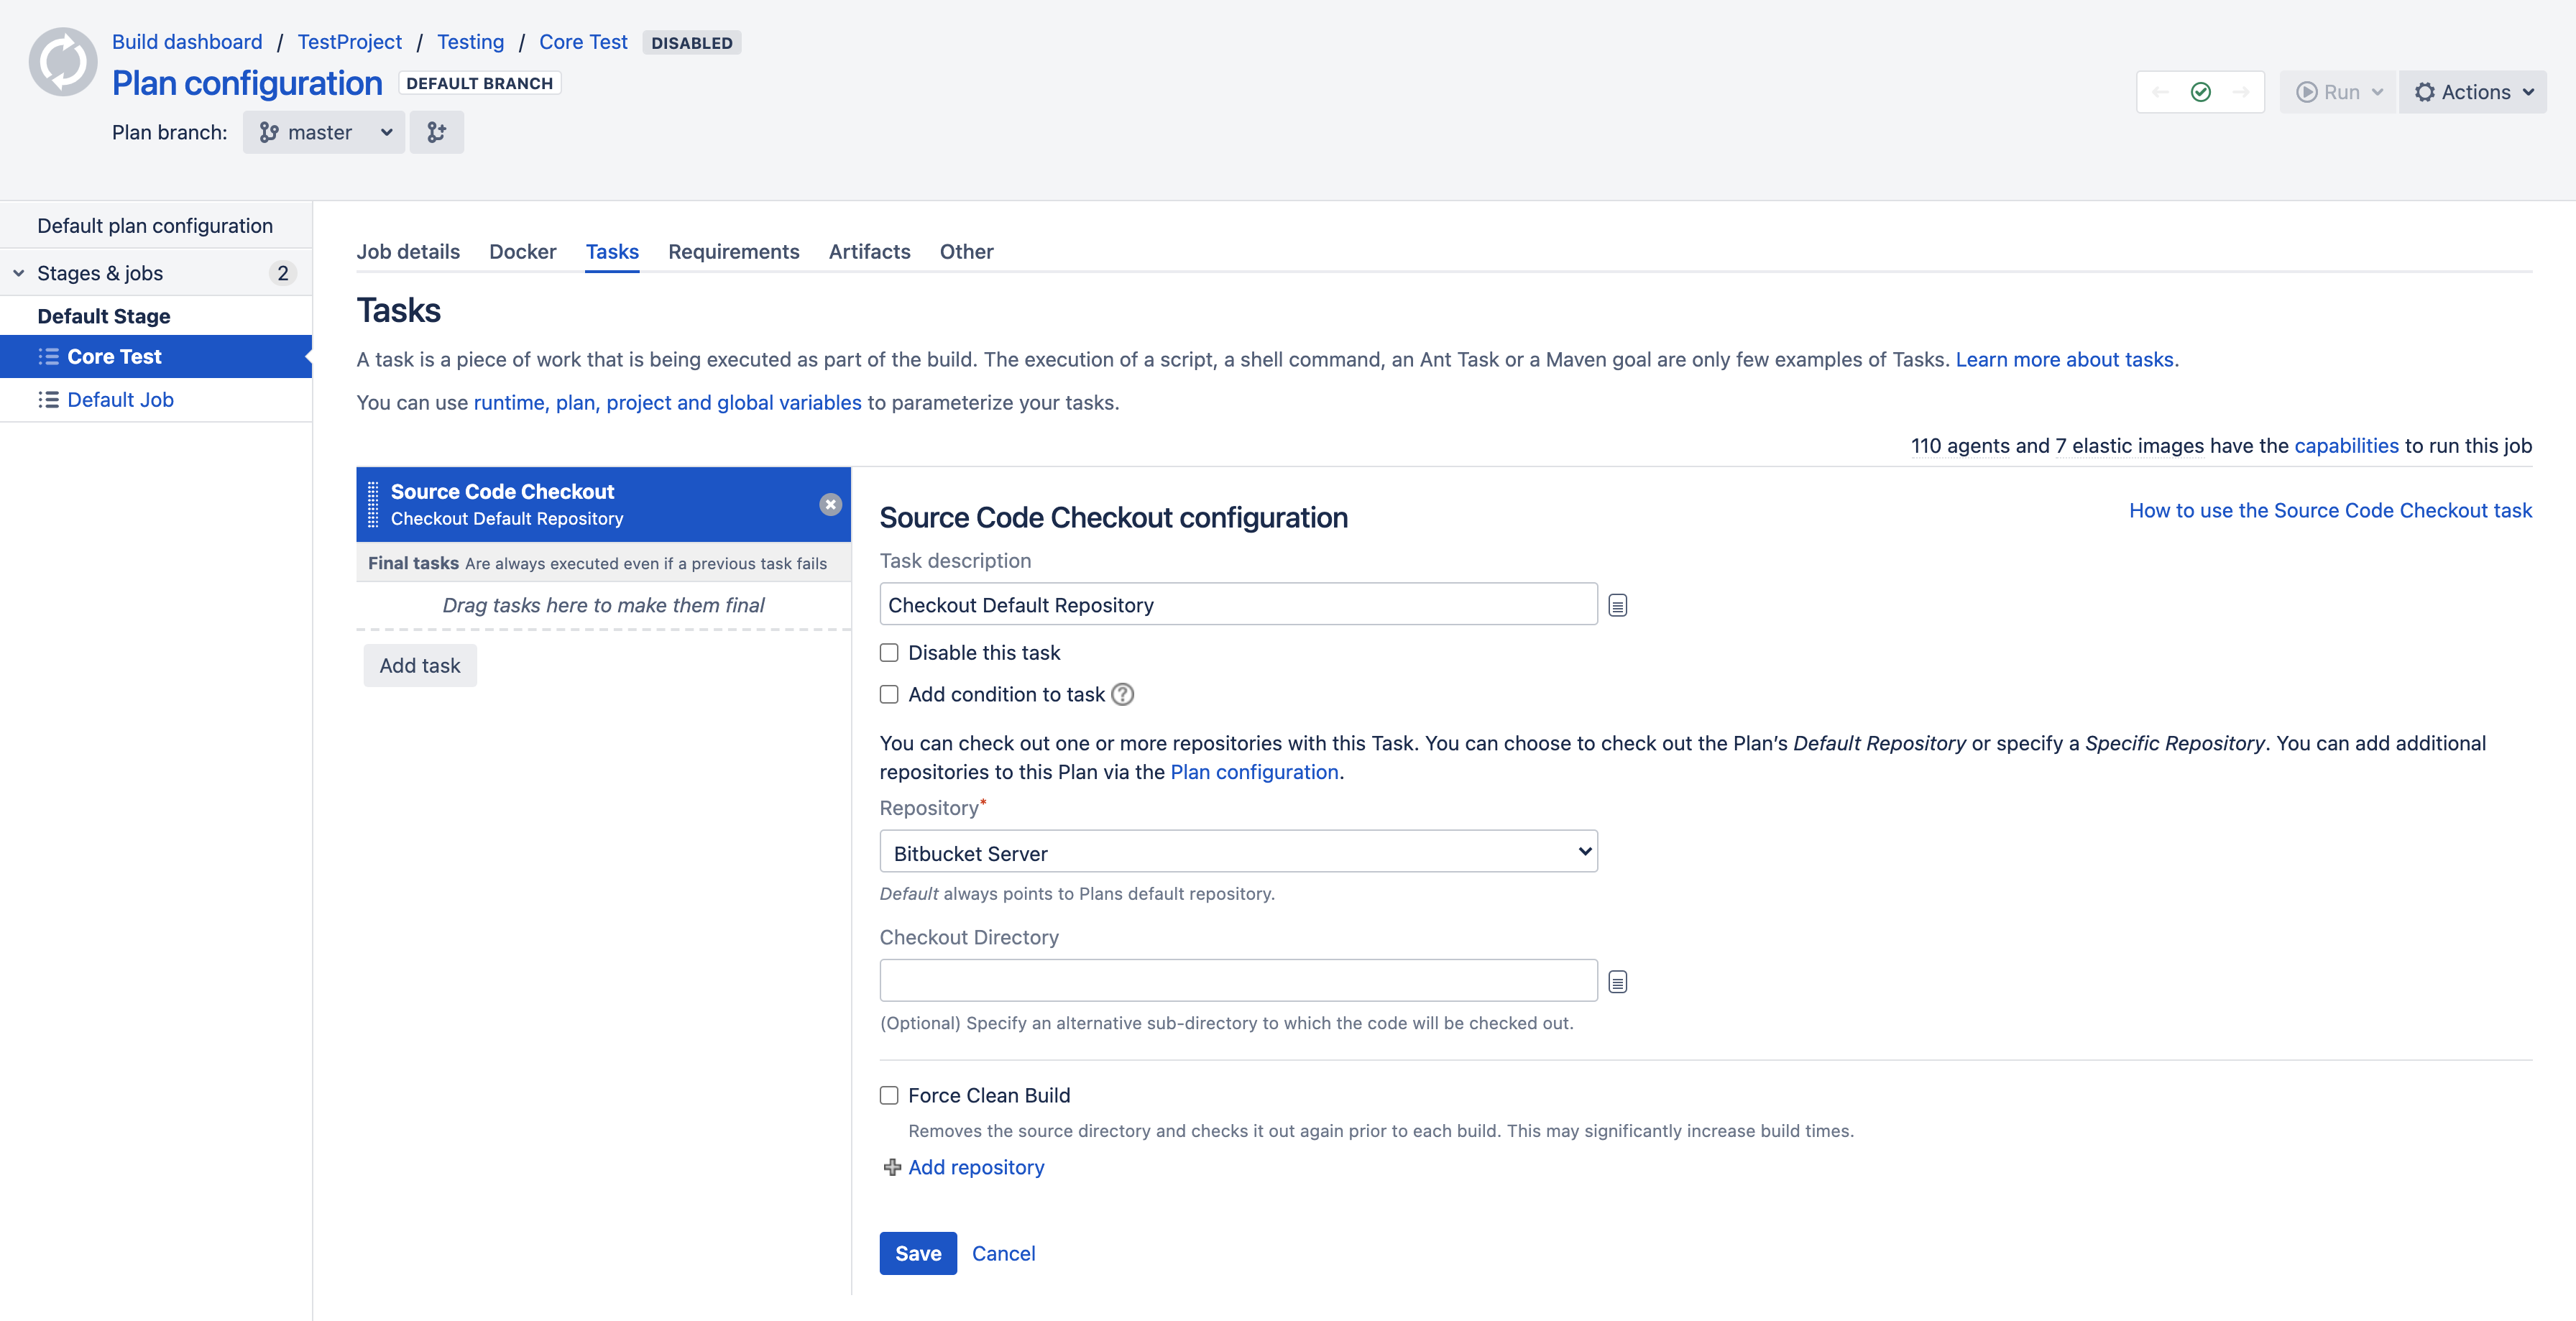Click the Bamboo build dashboard icon
This screenshot has width=2576, height=1321.
tap(63, 63)
